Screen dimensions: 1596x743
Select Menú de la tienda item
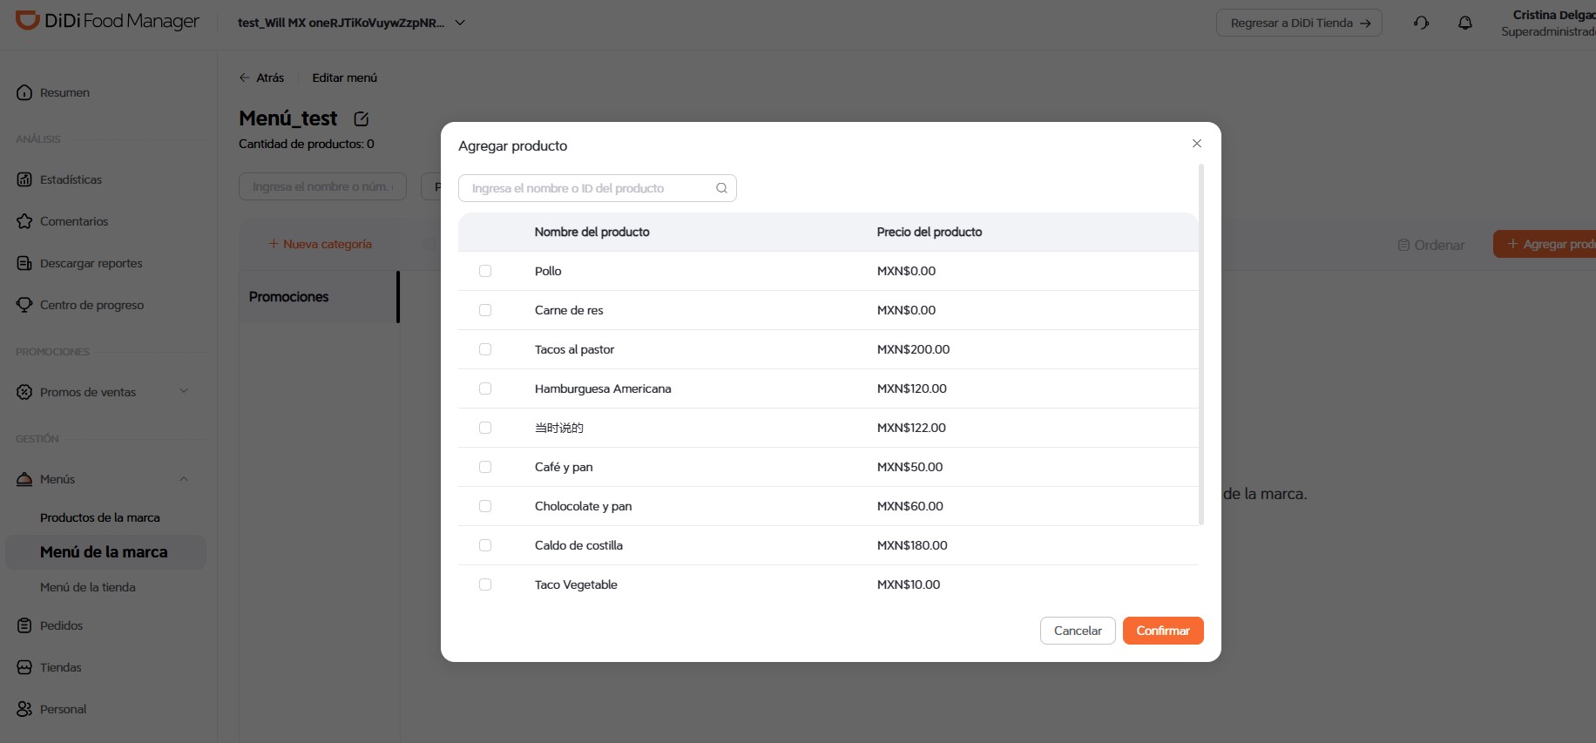pyautogui.click(x=88, y=587)
